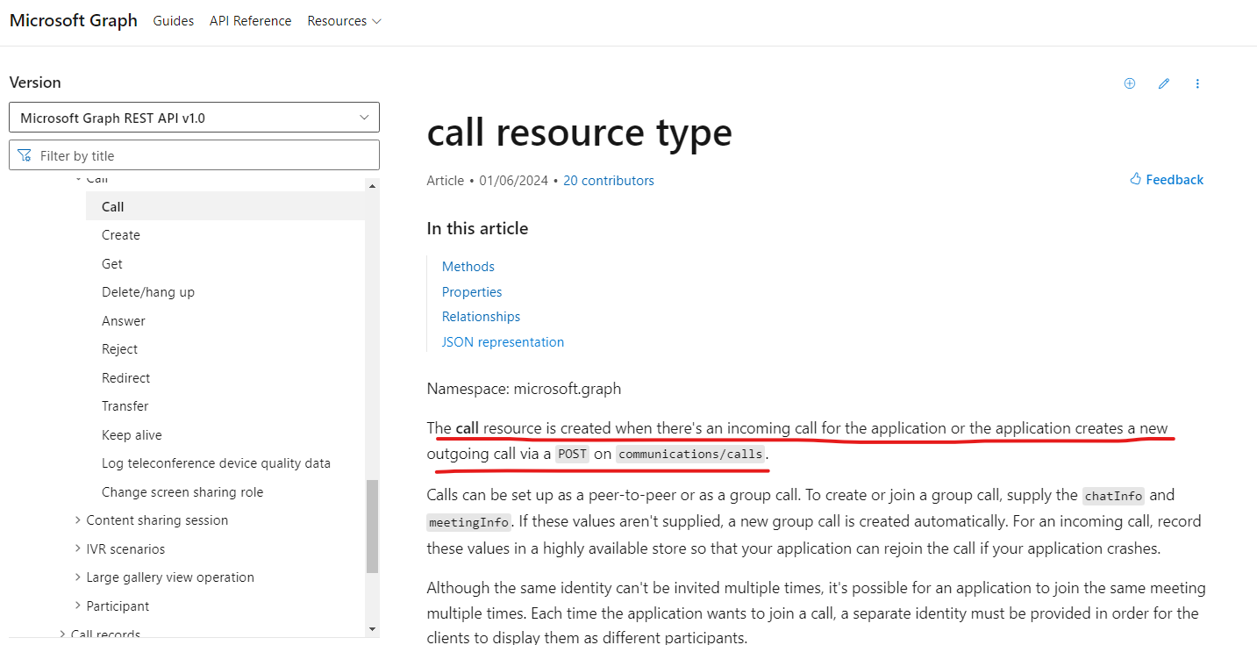Open the Answer sidebar item
The width and height of the screenshot is (1257, 645).
[124, 321]
